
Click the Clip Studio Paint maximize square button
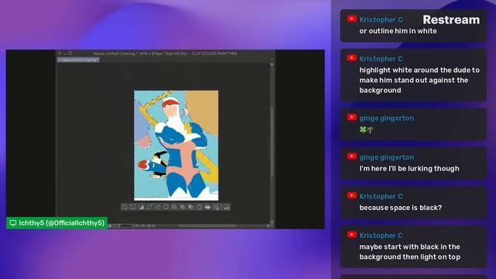pyautogui.click(x=71, y=53)
